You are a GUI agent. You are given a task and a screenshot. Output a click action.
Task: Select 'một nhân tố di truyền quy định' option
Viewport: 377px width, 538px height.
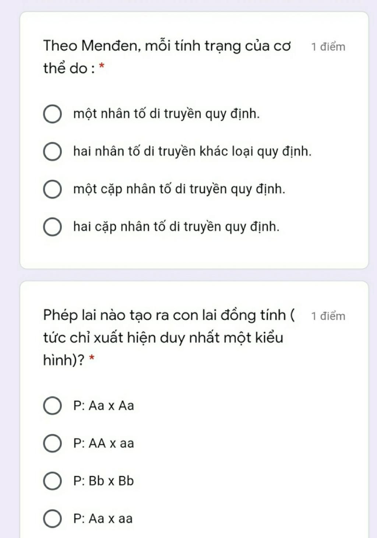click(52, 114)
